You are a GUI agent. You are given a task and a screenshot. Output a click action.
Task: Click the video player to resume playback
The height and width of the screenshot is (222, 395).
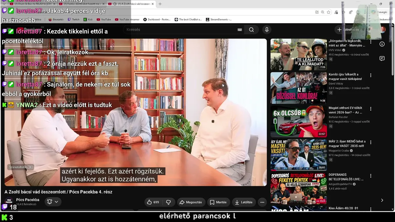coord(136,112)
